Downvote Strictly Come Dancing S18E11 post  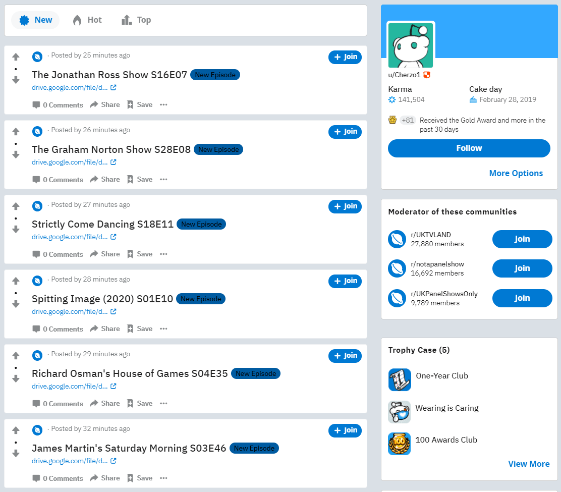tap(16, 229)
